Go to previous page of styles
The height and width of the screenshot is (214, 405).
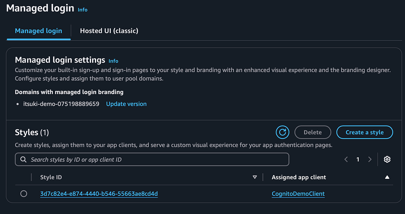[x=346, y=159]
